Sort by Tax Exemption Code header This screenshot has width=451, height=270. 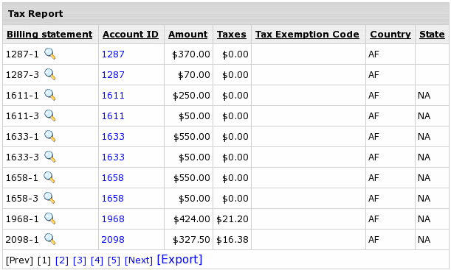(307, 35)
